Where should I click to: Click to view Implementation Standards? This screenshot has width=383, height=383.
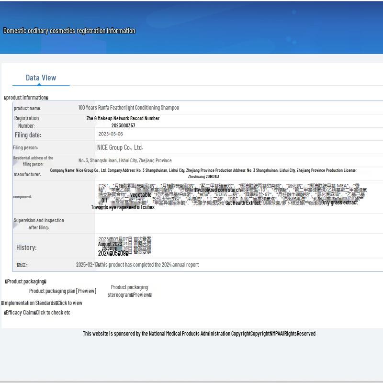[x=69, y=303]
